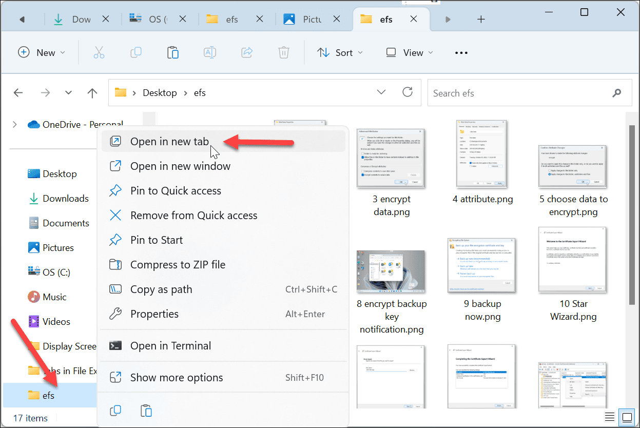Screen dimensions: 640x428
Task: Open Properties from context menu
Action: pyautogui.click(x=223, y=314)
